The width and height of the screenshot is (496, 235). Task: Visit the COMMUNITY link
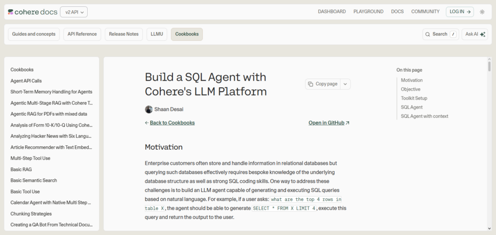tap(425, 12)
